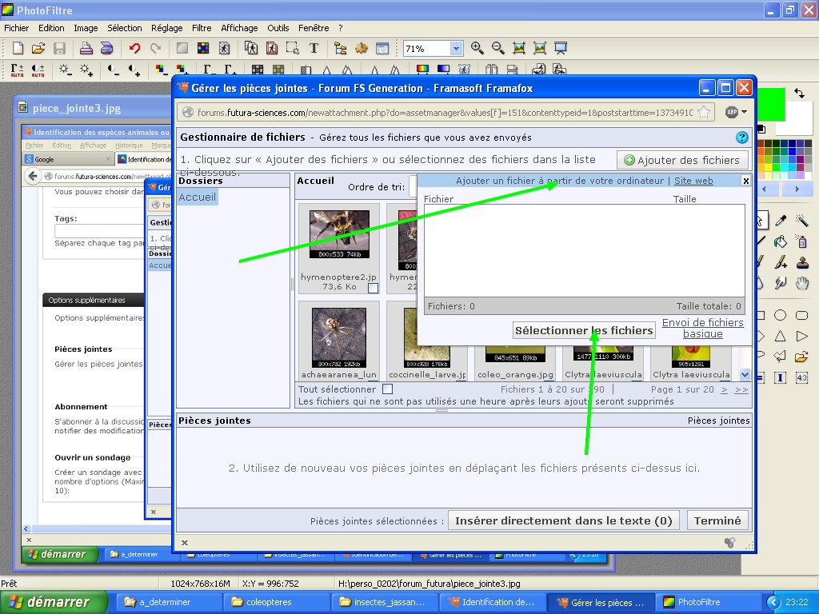Open the 71% zoom level dropdown
Image resolution: width=819 pixels, height=614 pixels.
456,49
